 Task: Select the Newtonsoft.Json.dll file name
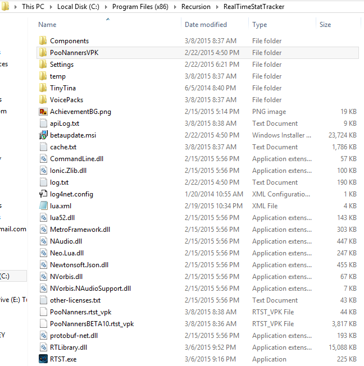click(79, 265)
